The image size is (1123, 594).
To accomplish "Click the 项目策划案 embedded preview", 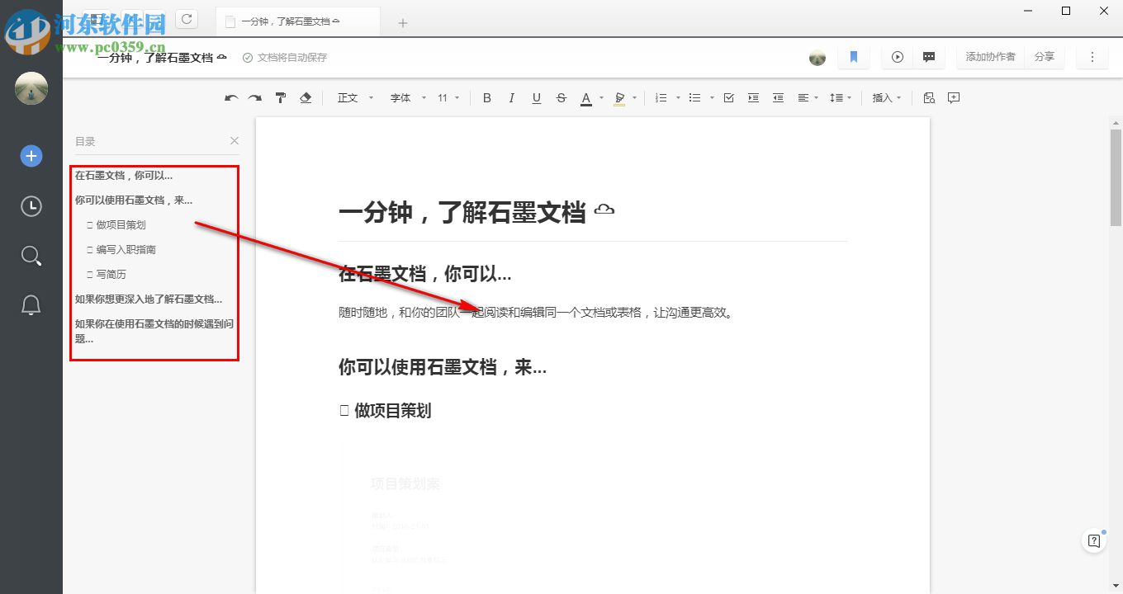I will (x=405, y=484).
